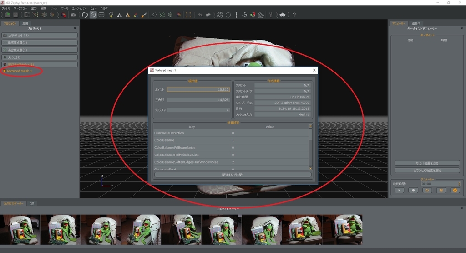Close the プロジェクト panel
Image resolution: width=466 pixels, height=253 pixels.
75,28
